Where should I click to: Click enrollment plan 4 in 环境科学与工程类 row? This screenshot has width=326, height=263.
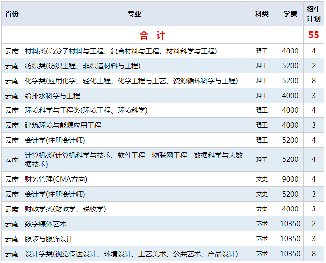tap(314, 110)
